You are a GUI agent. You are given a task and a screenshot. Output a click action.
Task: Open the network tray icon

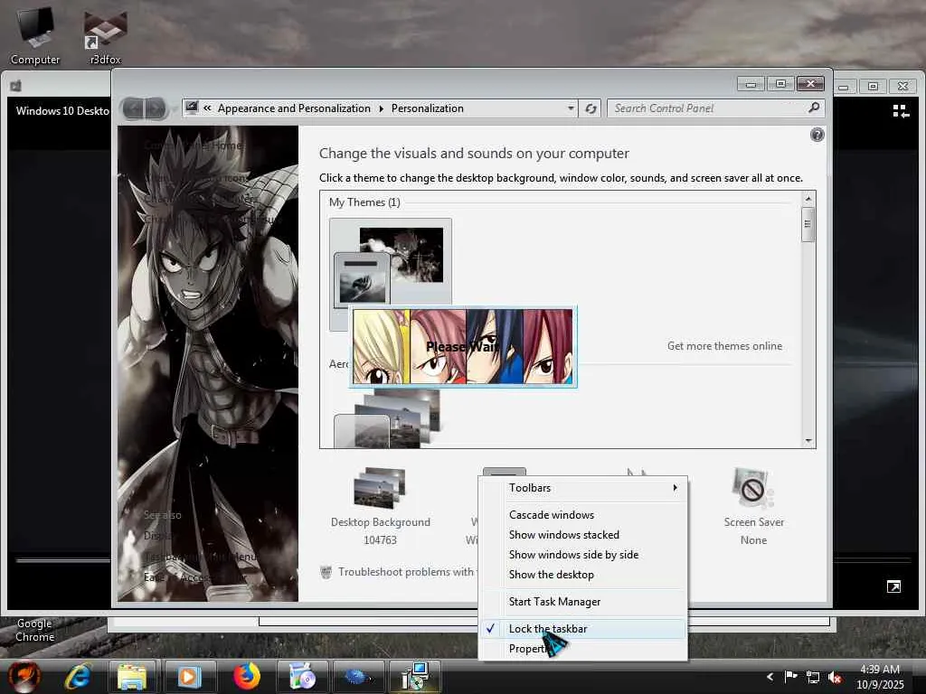coord(813,678)
